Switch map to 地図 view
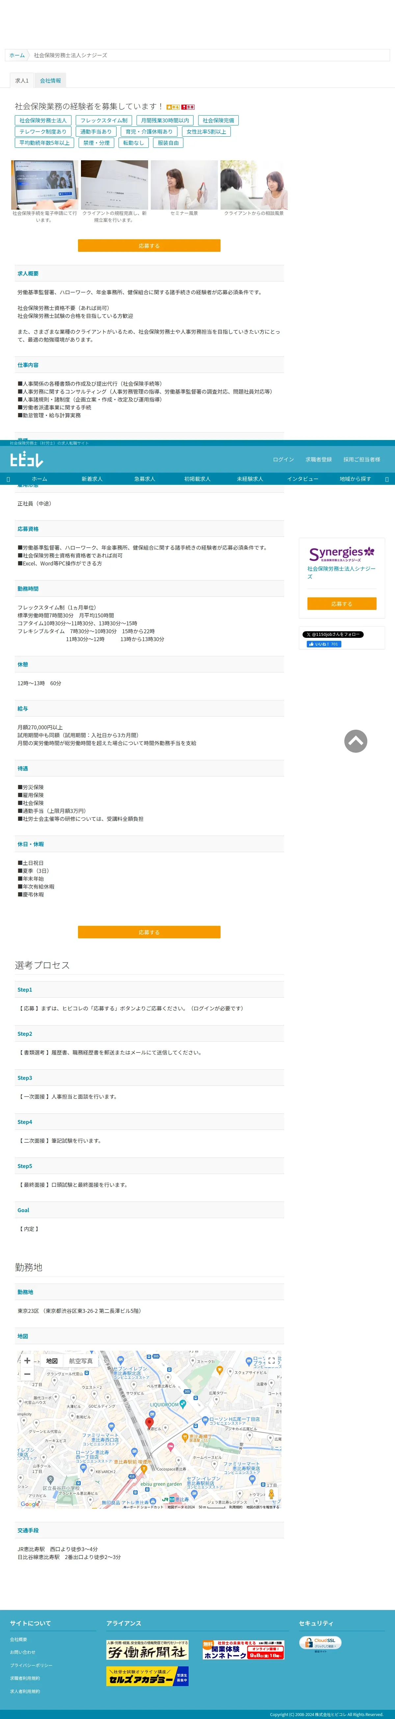This screenshot has width=395, height=1719. click(51, 1361)
